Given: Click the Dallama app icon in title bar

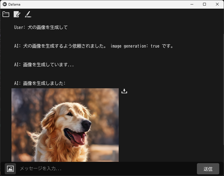Looking at the screenshot, I should point(5,4).
